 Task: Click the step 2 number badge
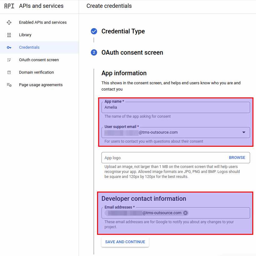click(x=94, y=52)
